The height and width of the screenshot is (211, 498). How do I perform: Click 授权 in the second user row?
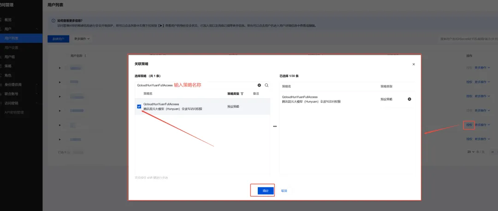(469, 82)
